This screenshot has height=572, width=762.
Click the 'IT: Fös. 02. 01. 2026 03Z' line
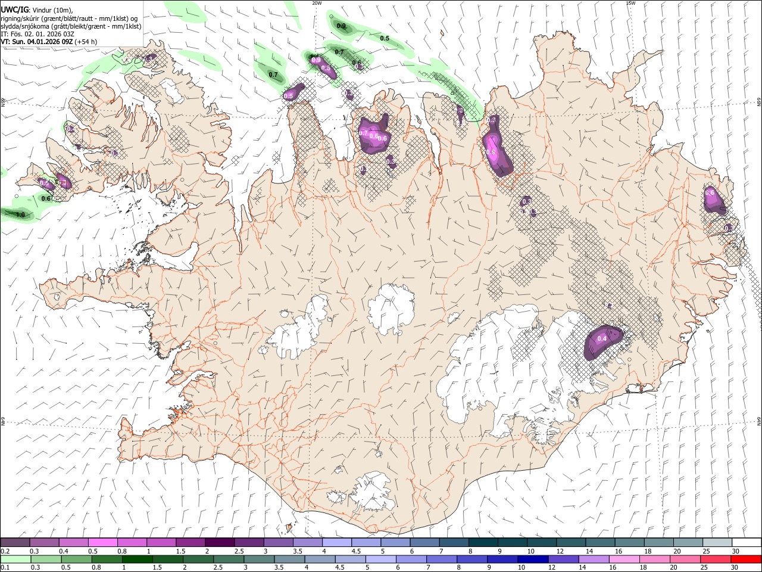point(38,34)
